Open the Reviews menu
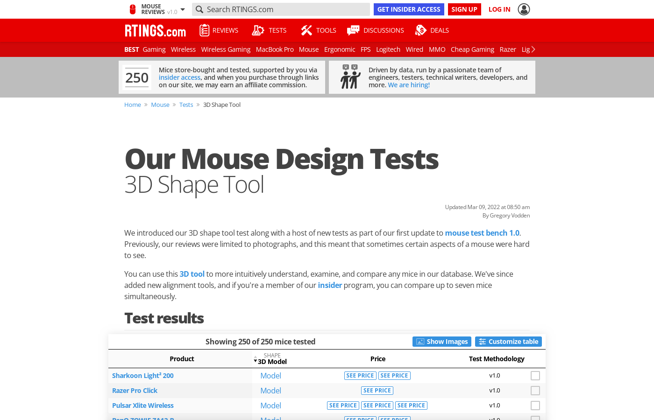 [225, 30]
